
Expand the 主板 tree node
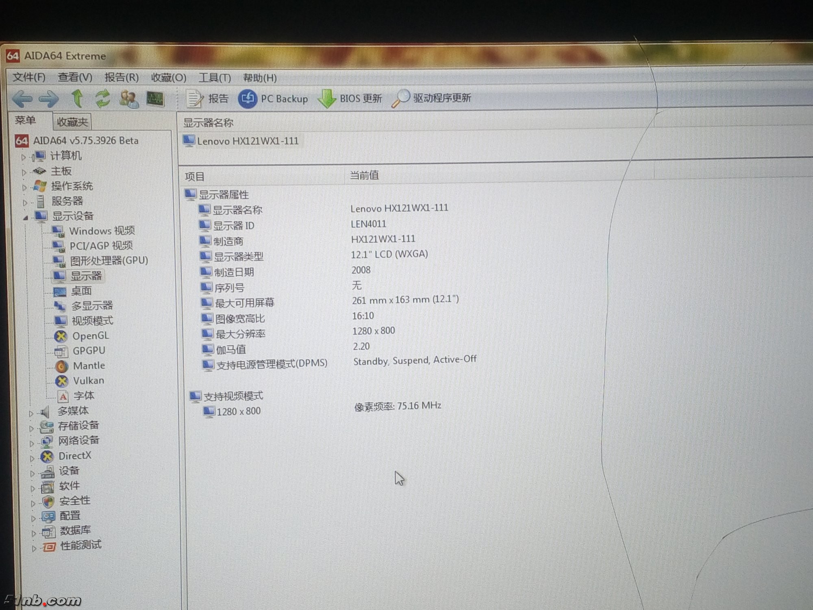click(x=24, y=172)
